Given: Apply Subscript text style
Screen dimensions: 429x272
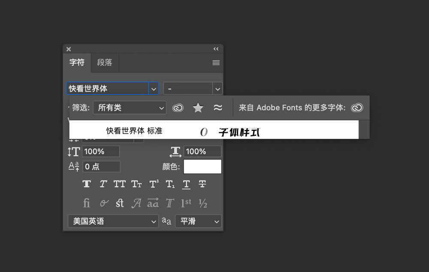Looking at the screenshot, I should click(x=170, y=184).
